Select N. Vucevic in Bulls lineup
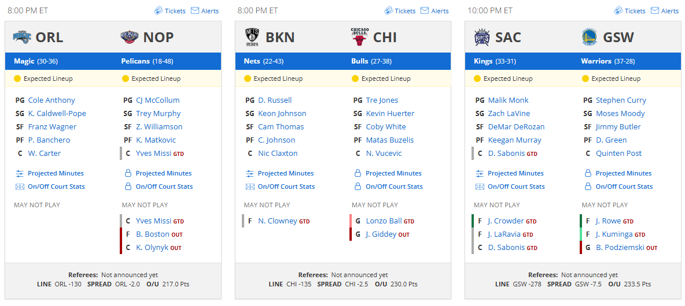This screenshot has height=306, width=685. point(384,154)
